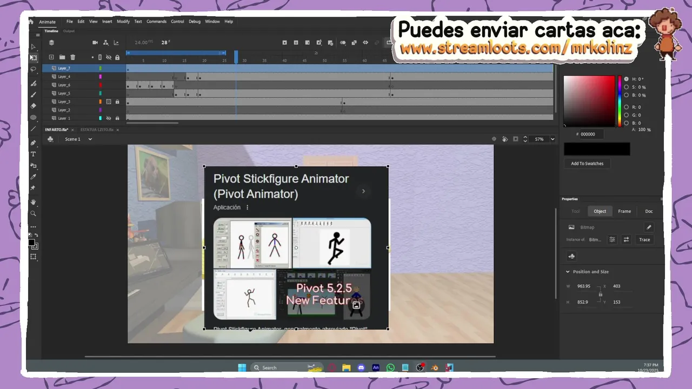Select the Free Transform tool
The width and height of the screenshot is (692, 389).
(33, 58)
